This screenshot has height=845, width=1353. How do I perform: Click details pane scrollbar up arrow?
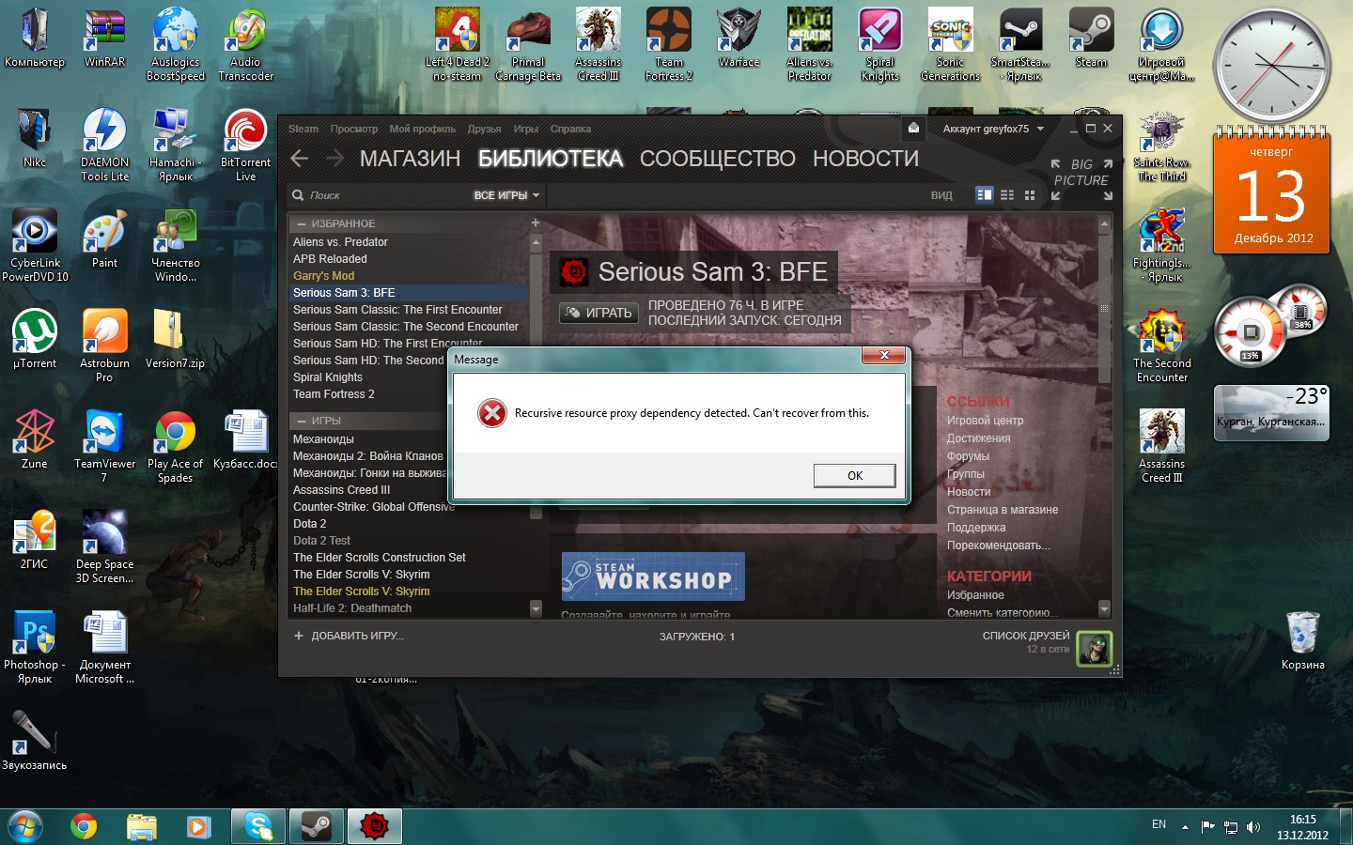[1104, 225]
